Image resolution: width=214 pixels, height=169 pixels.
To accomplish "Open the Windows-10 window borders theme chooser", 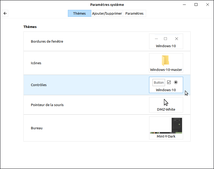I will coord(166,41).
